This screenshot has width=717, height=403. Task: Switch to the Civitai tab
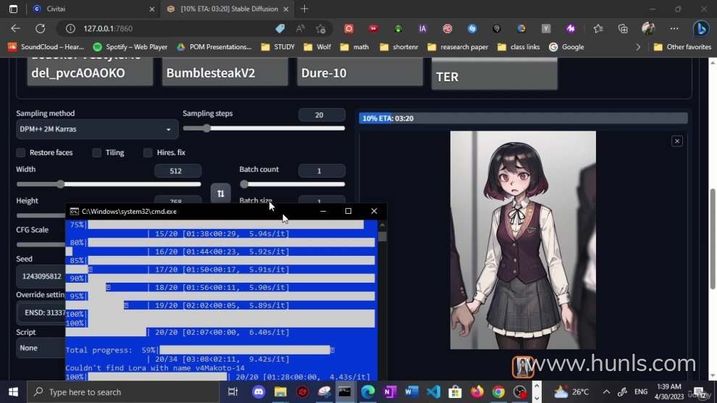(x=93, y=9)
